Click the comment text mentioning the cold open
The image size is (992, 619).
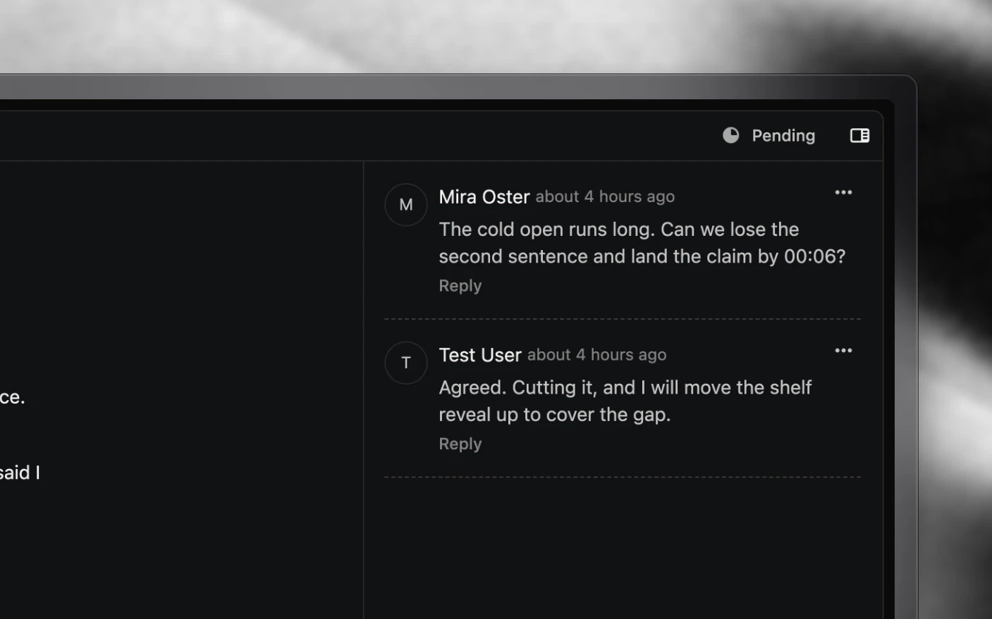pos(642,243)
